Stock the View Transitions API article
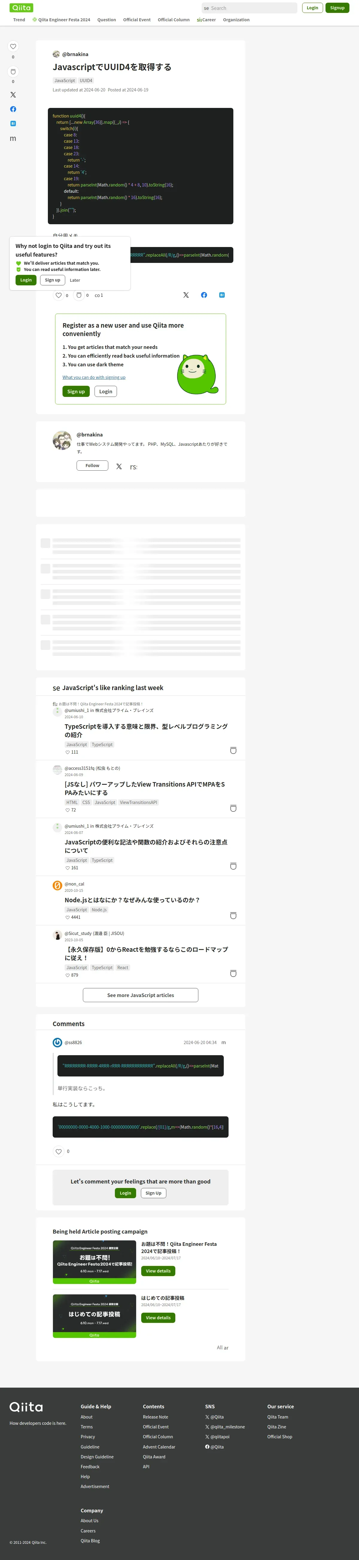This screenshot has height=1560, width=359. 233,808
